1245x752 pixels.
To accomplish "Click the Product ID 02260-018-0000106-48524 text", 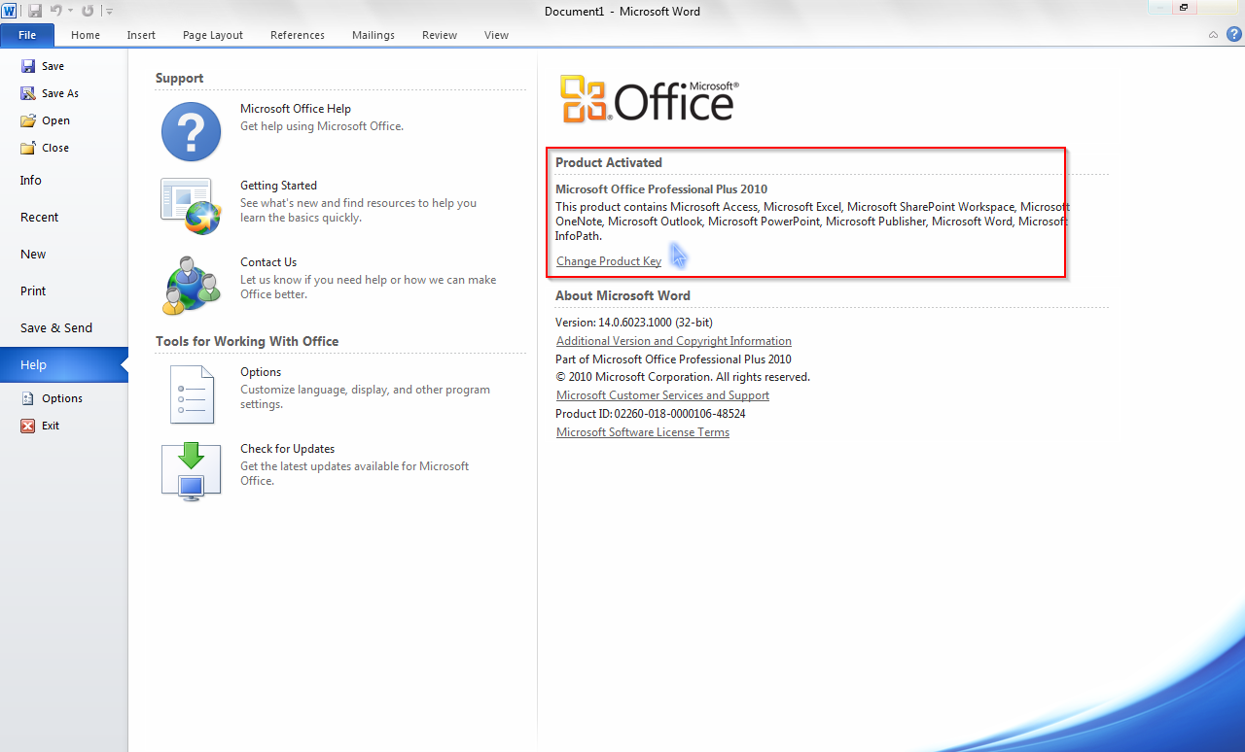I will [x=651, y=414].
